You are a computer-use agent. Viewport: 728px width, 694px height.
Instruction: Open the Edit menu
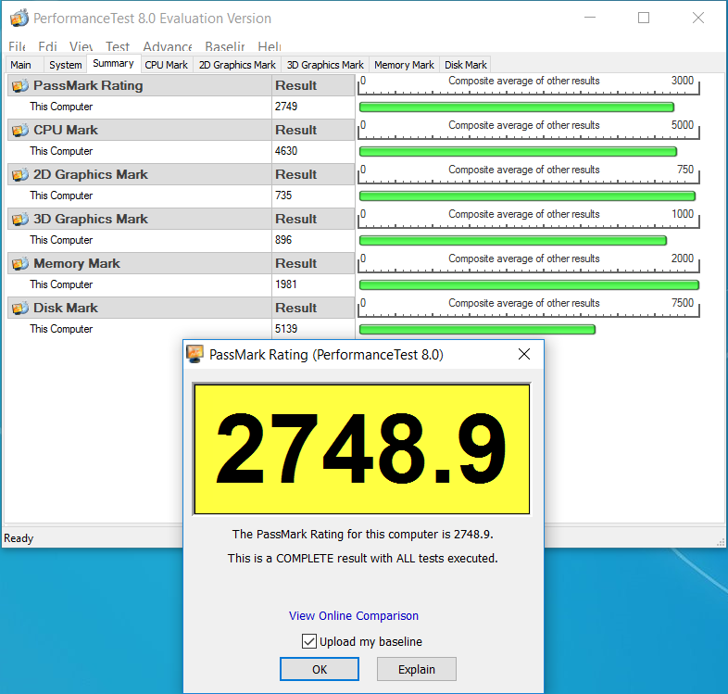point(47,47)
